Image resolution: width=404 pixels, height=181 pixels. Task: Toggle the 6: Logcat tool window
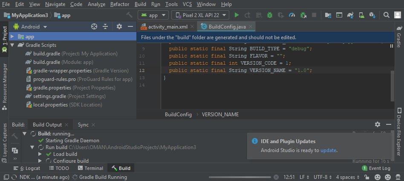pos(27,168)
